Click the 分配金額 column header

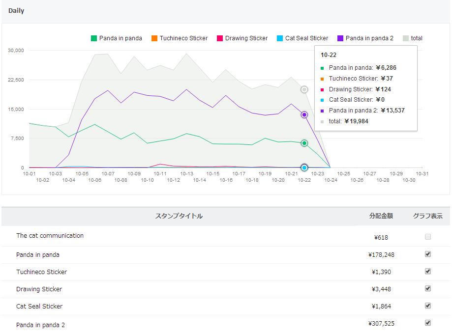381,216
